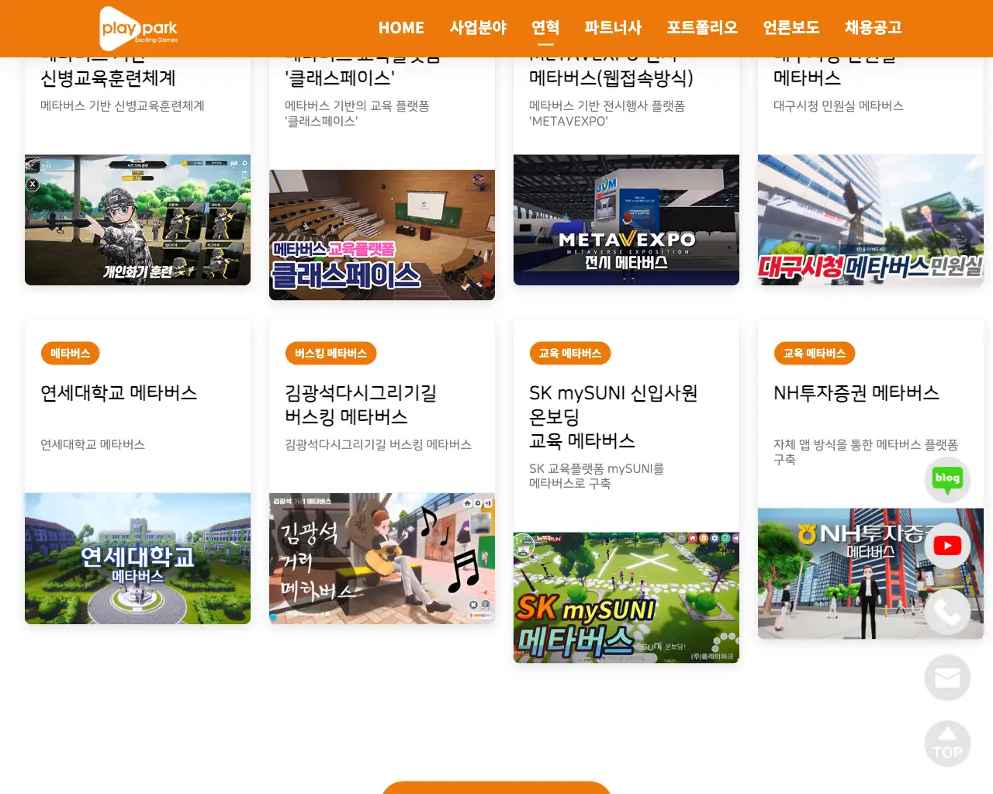Screen dimensions: 993x794
Task: Click description 메타버스 기반 신병교육훈련체계
Action: tap(123, 106)
